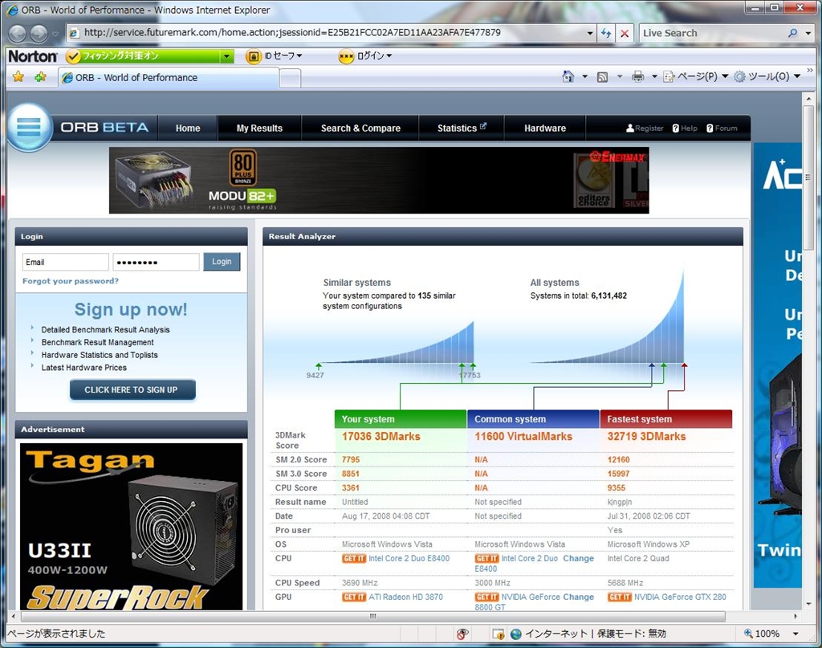Click GET IT badge in Common system GPU row
822x648 pixels.
point(487,597)
